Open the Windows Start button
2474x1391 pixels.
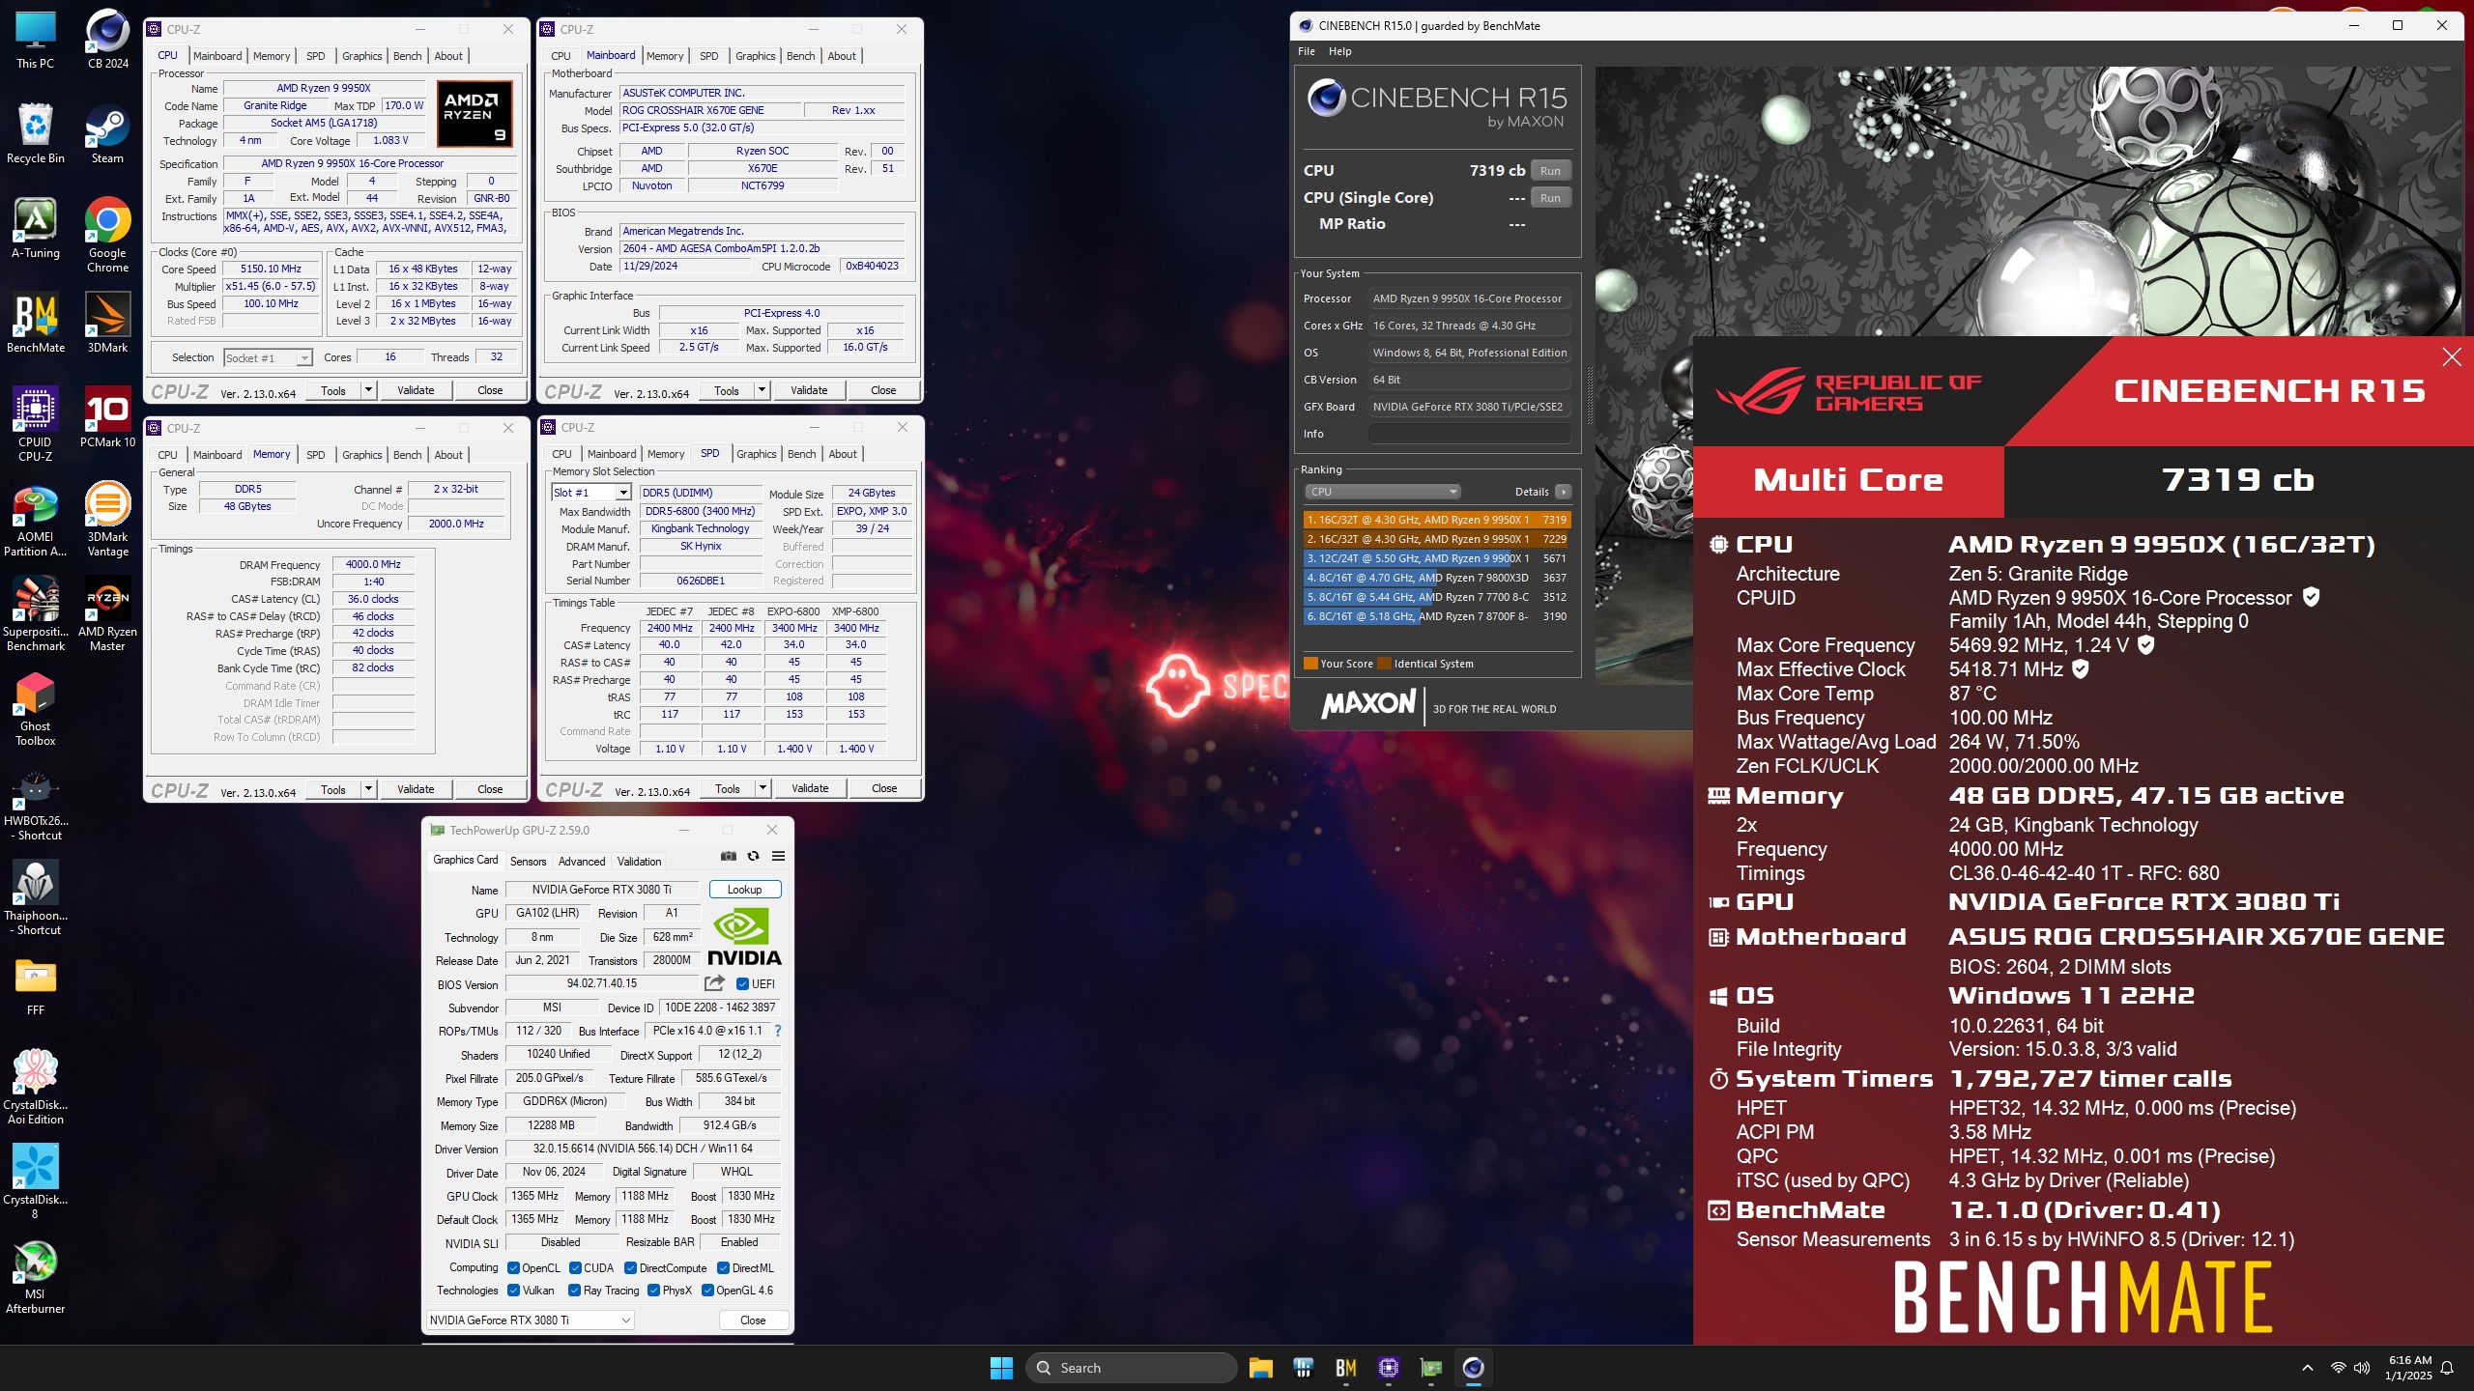1001,1368
